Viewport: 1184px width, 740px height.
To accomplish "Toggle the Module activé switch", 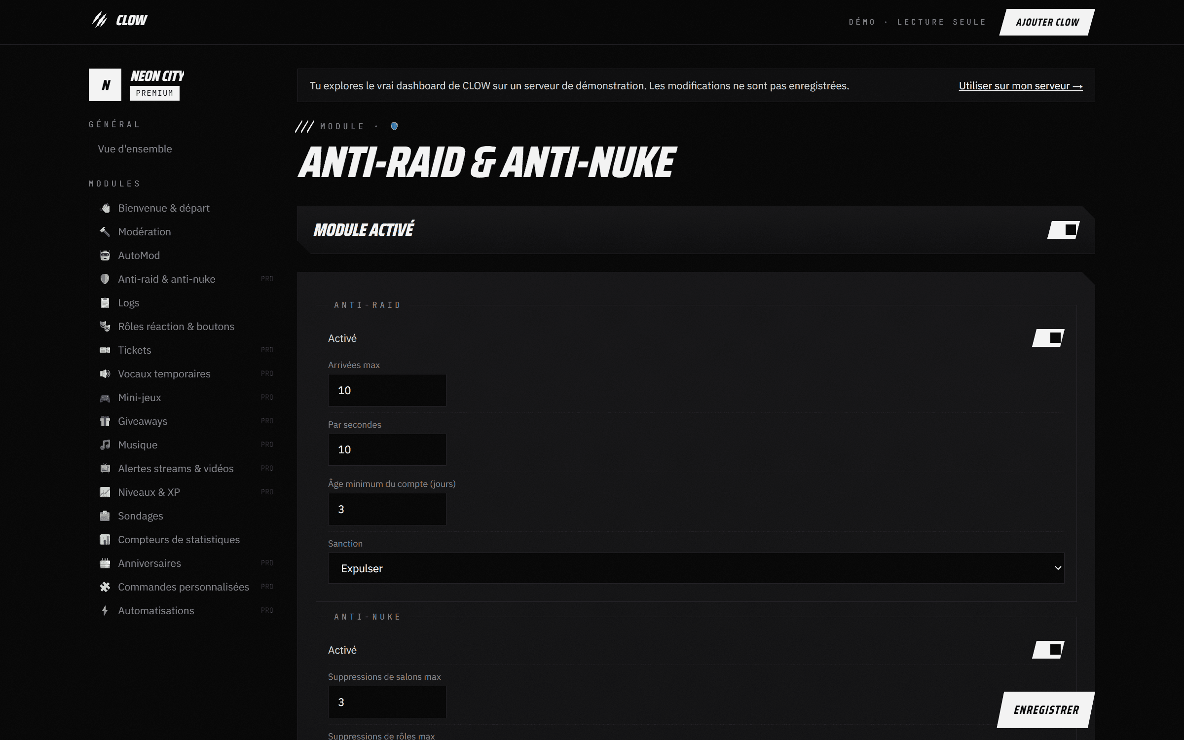I will click(x=1064, y=230).
